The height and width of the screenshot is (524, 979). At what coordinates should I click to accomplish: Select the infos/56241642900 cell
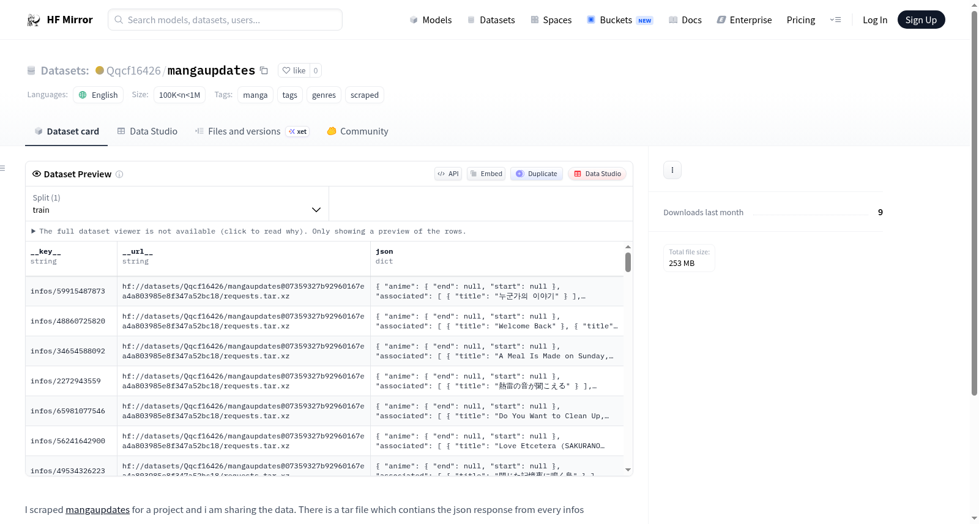coord(72,441)
